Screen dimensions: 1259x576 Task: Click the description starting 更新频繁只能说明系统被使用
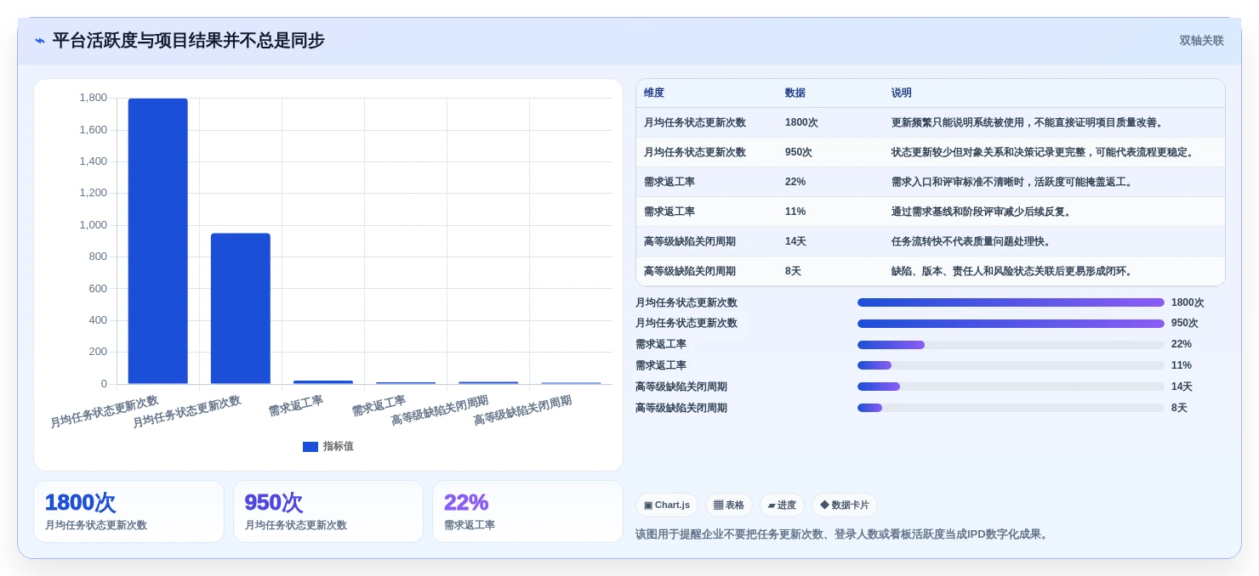tap(1027, 122)
